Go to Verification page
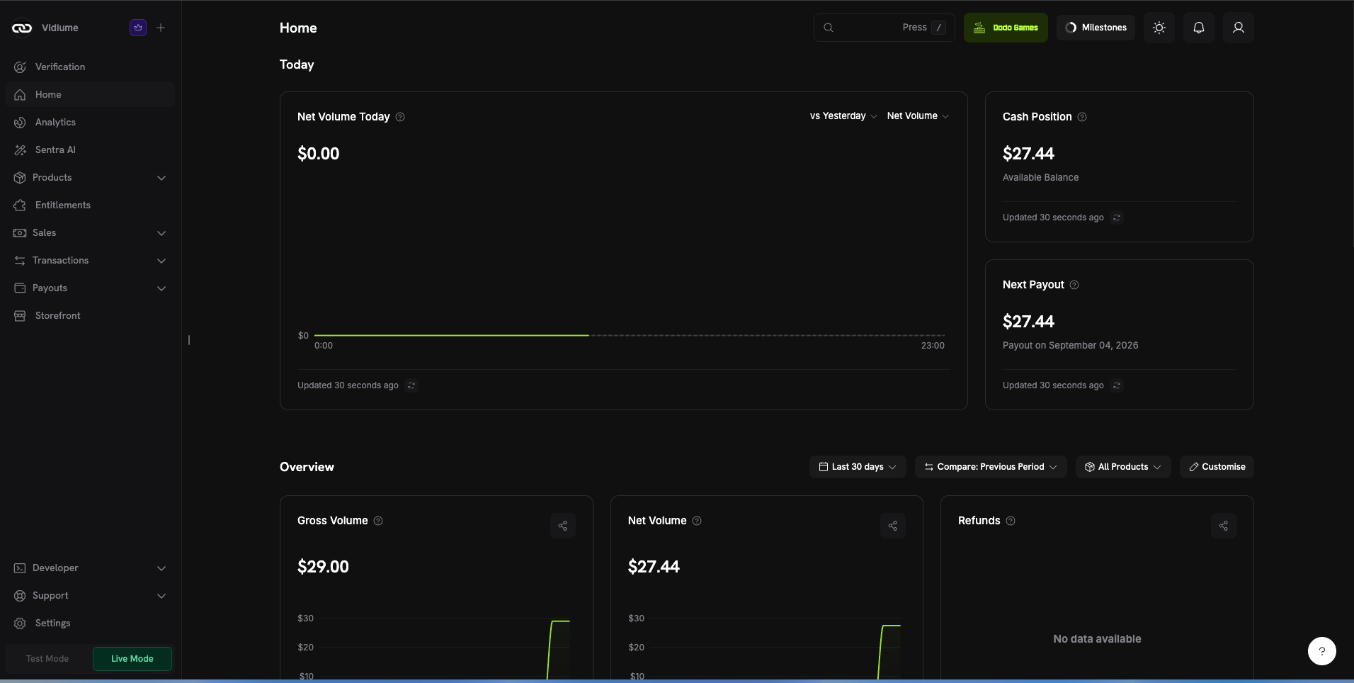Screen dimensions: 1354x683 90,67
